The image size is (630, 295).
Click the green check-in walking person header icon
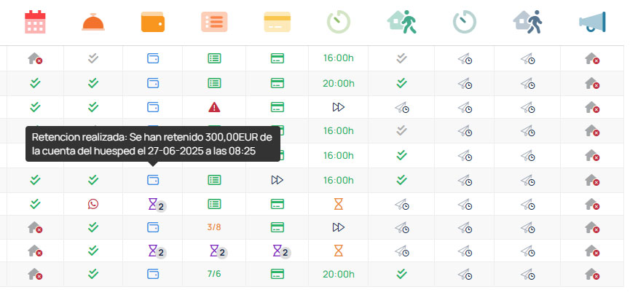[x=402, y=22]
